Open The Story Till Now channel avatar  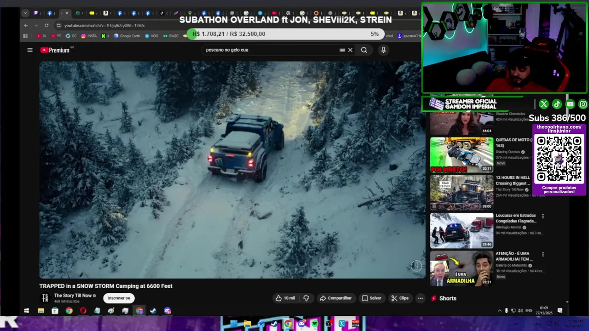pos(45,298)
